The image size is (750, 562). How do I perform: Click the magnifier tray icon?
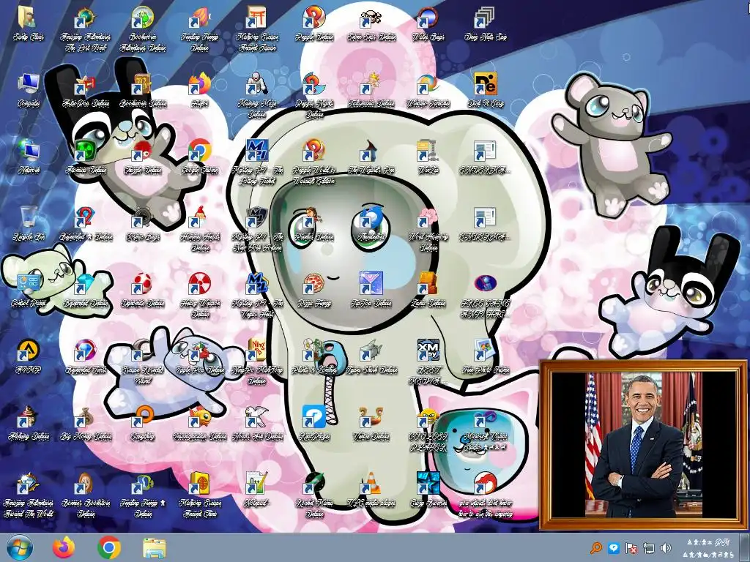(596, 548)
